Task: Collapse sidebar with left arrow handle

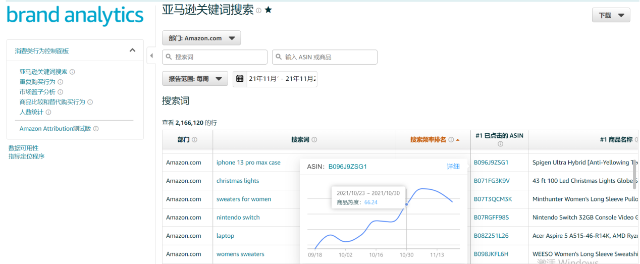Action: (151, 56)
